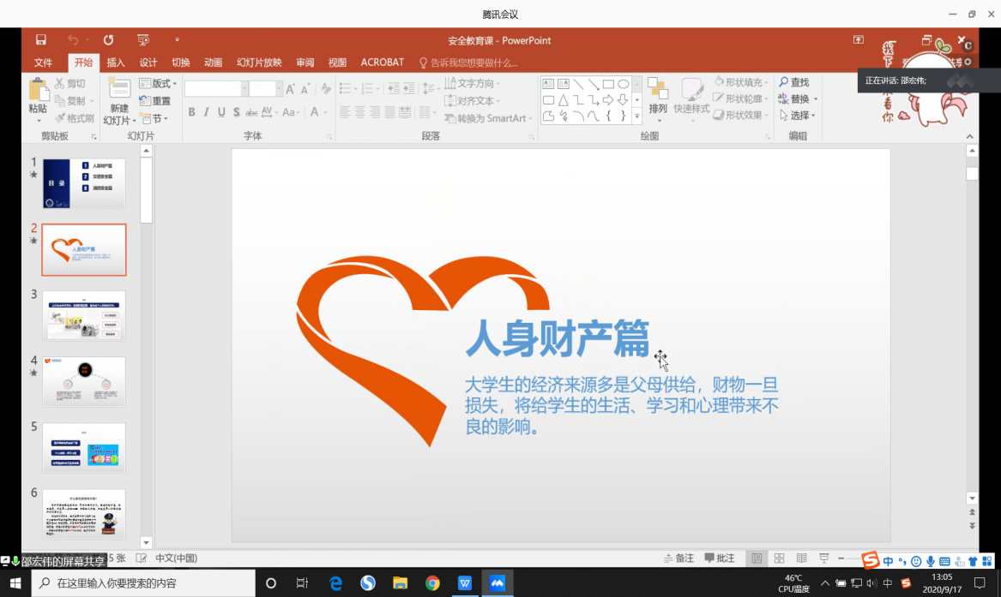This screenshot has width=1001, height=597.
Task: Open the Slide Show (幻灯片放映) tab
Action: click(x=259, y=63)
